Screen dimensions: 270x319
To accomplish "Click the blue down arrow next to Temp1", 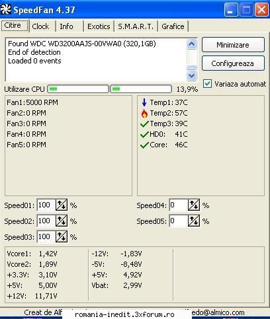I will (144, 102).
